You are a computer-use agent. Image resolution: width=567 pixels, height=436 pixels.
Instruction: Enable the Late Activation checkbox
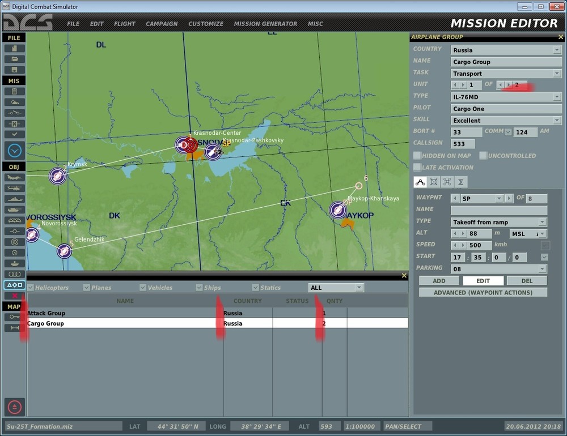click(x=417, y=167)
